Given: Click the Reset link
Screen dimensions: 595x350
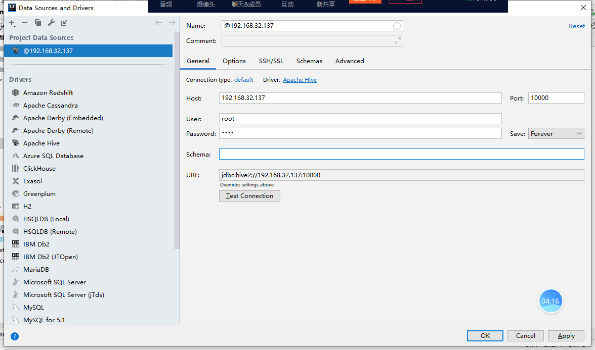Looking at the screenshot, I should (576, 26).
